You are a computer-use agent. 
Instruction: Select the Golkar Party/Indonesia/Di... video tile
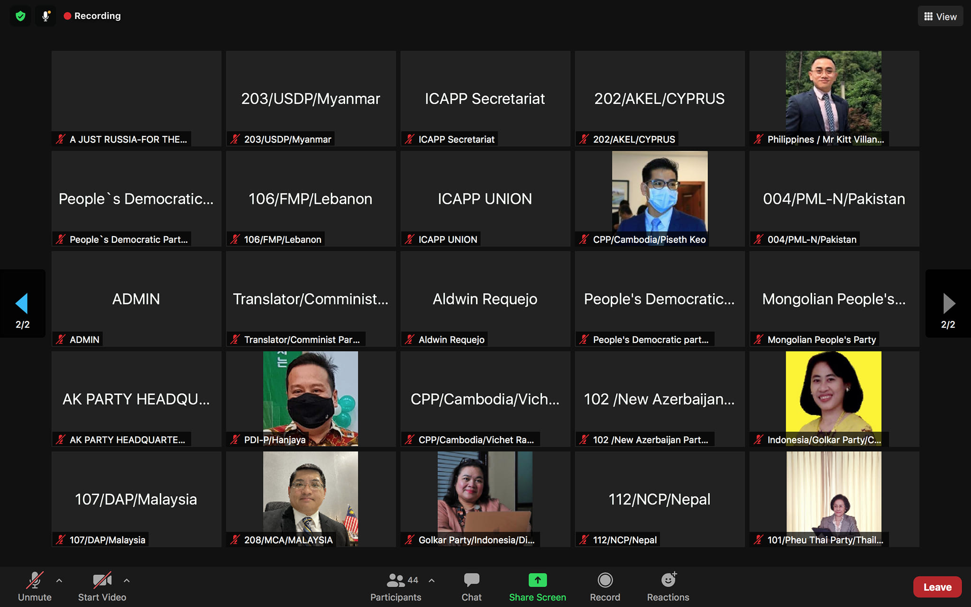coord(485,499)
